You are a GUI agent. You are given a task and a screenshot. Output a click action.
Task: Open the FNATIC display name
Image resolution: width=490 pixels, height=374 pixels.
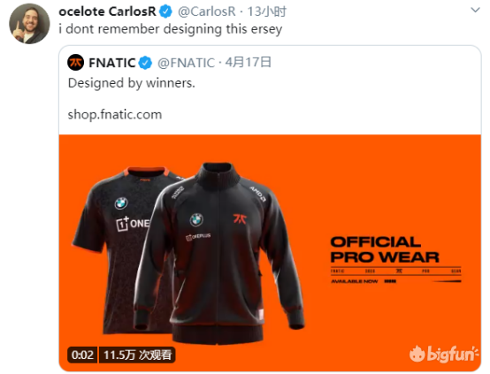pyautogui.click(x=111, y=63)
